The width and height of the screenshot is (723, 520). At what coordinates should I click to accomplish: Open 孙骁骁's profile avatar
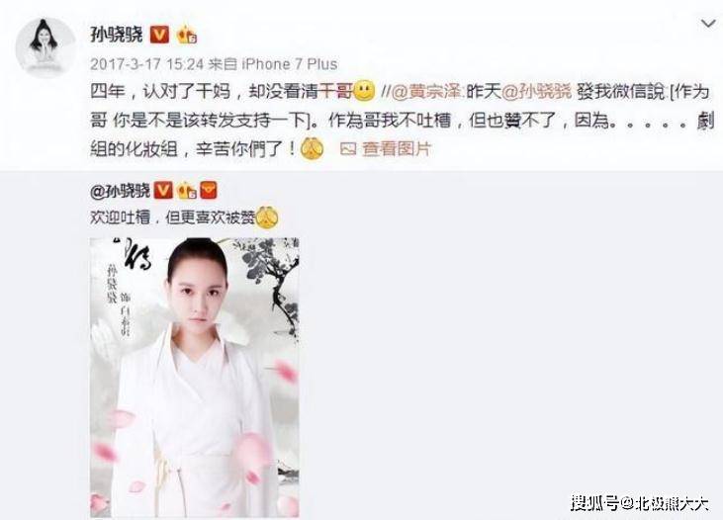point(45,48)
